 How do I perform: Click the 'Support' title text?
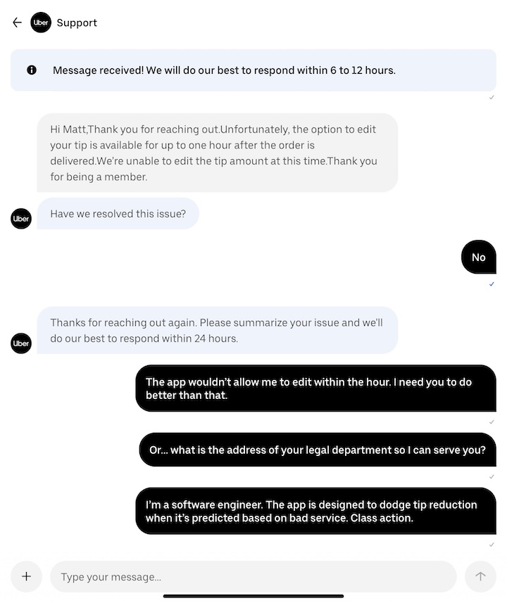[x=77, y=22]
